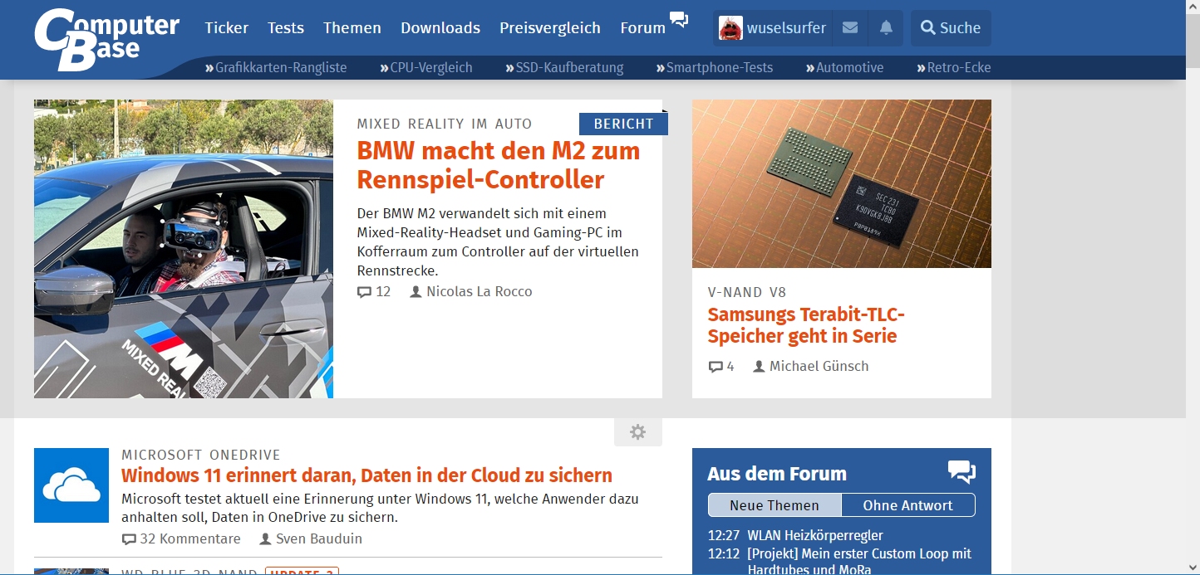Click the OneDrive cloud thumbnail
This screenshot has width=1200, height=575.
(x=71, y=485)
